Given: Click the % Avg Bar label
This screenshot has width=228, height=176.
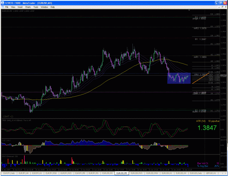Looking at the screenshot, I should coord(203,166).
